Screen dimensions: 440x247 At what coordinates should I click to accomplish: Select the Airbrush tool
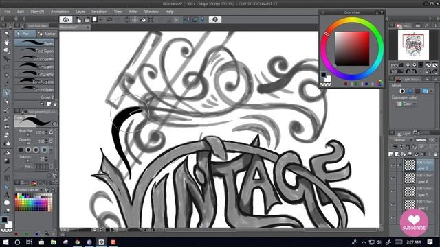(6, 119)
